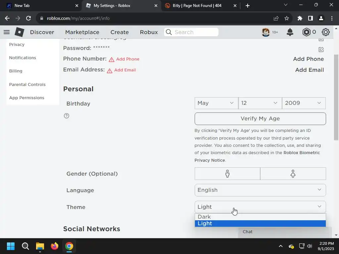Open Billing settings in sidebar
The height and width of the screenshot is (254, 339).
(x=16, y=71)
